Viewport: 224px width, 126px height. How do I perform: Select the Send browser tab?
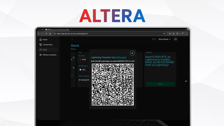57,29
